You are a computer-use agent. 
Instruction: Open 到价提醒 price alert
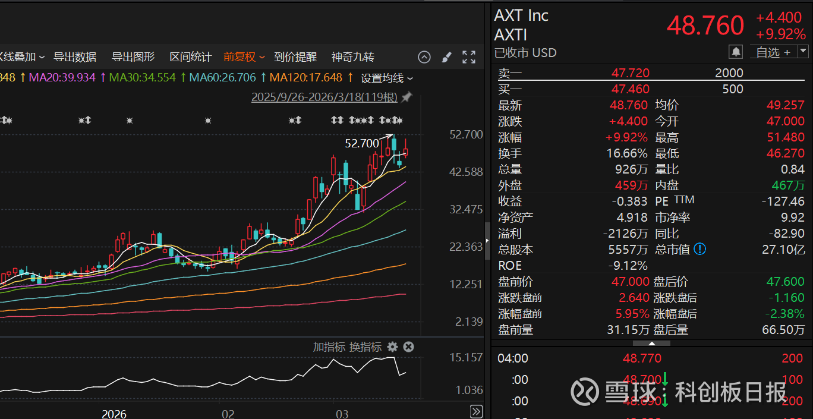pyautogui.click(x=295, y=57)
